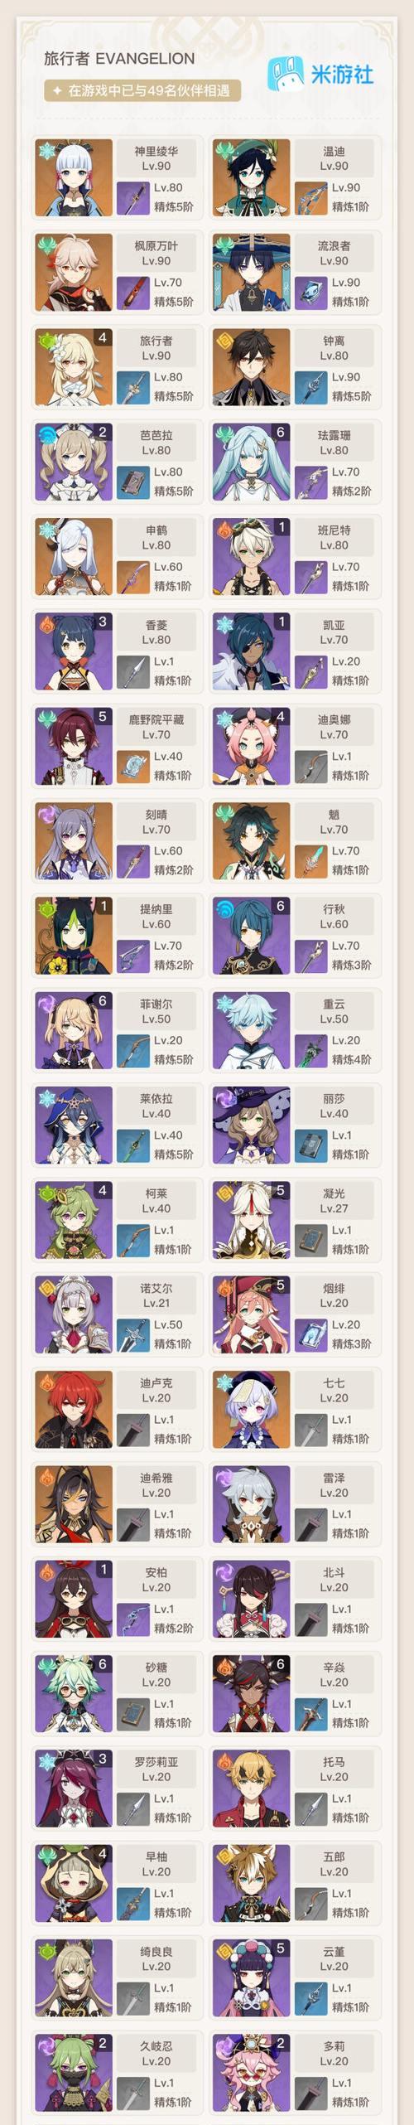Open 珐露珊 character portrait

(252, 462)
